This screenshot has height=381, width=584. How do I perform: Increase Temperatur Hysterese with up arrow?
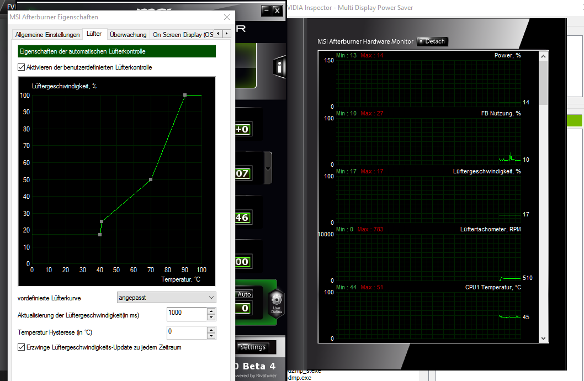[211, 330]
